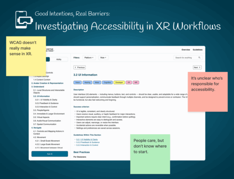Click the Cognitive tag

(x=107, y=83)
